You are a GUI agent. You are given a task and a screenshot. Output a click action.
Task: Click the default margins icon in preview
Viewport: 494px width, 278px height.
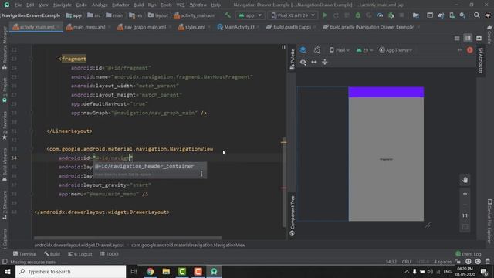tap(325, 62)
